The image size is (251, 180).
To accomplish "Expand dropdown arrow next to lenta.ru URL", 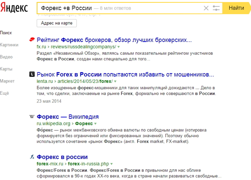I will (115, 81).
